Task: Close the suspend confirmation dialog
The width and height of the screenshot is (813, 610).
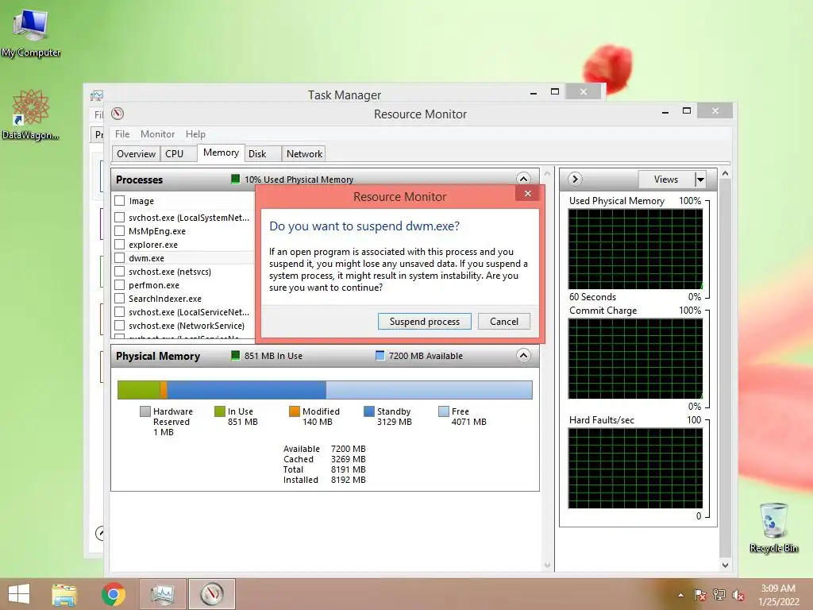Action: pyautogui.click(x=527, y=194)
